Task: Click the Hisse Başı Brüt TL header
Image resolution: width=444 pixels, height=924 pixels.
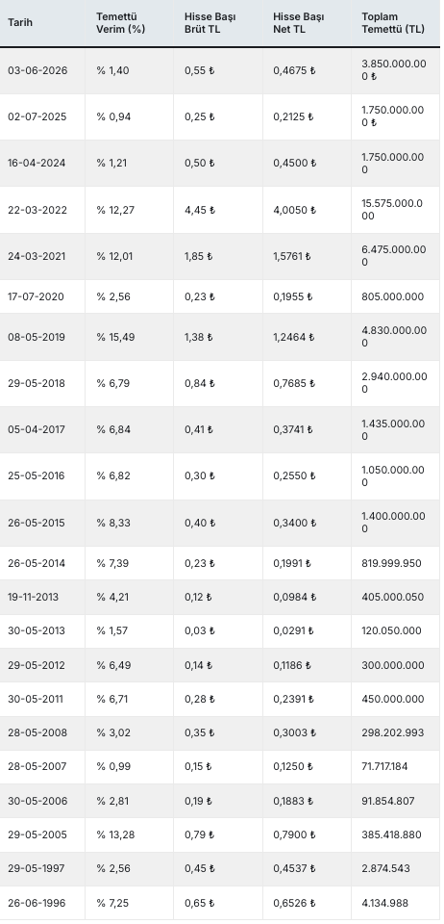Action: tap(210, 23)
